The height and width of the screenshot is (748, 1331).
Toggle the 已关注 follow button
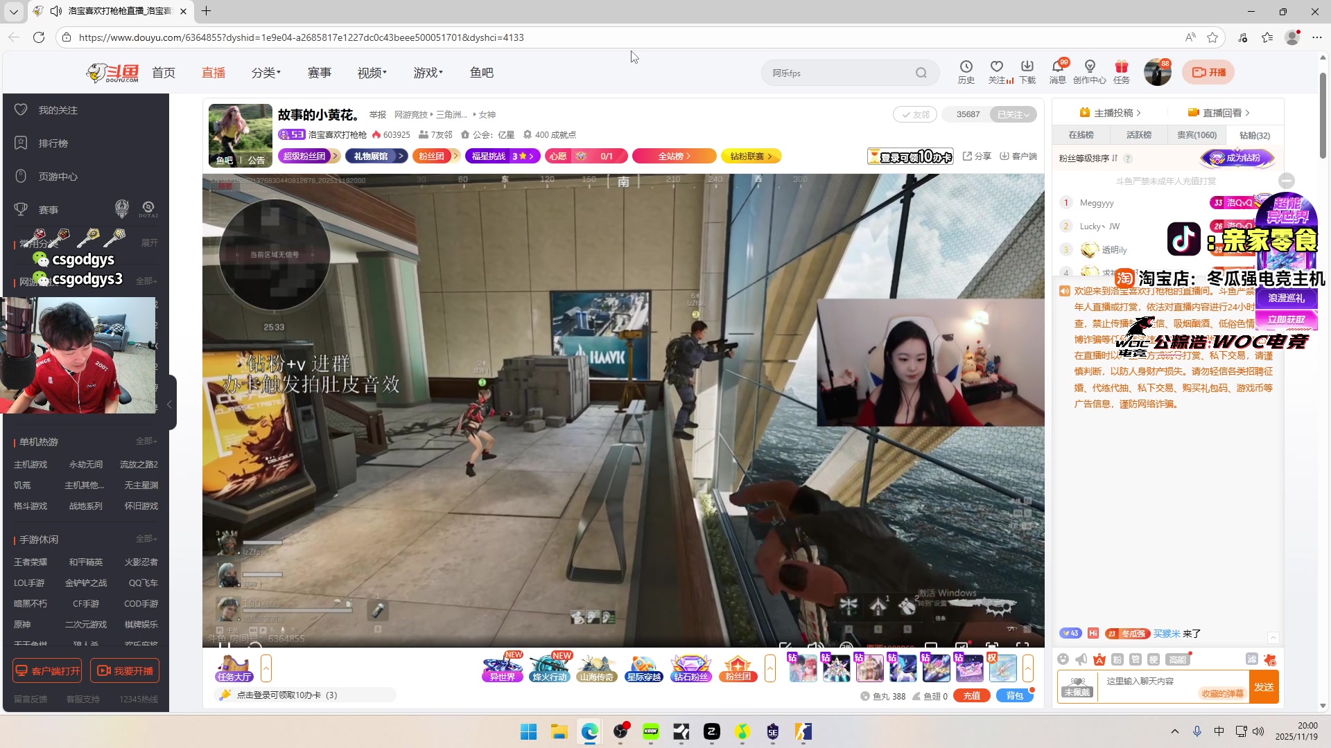tap(1013, 114)
